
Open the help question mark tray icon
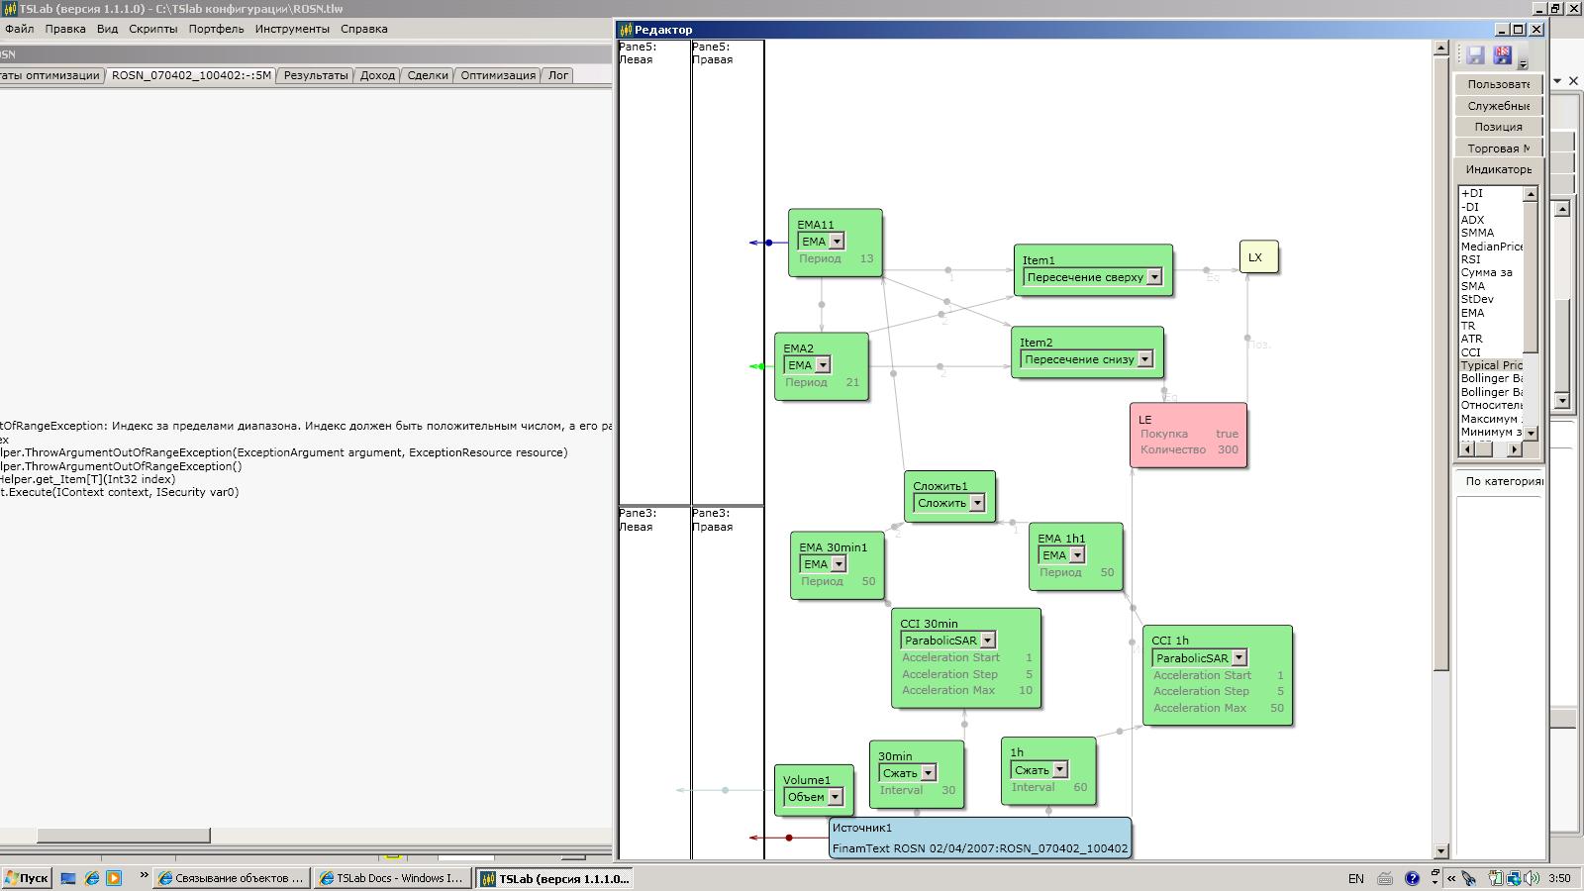(x=1412, y=878)
